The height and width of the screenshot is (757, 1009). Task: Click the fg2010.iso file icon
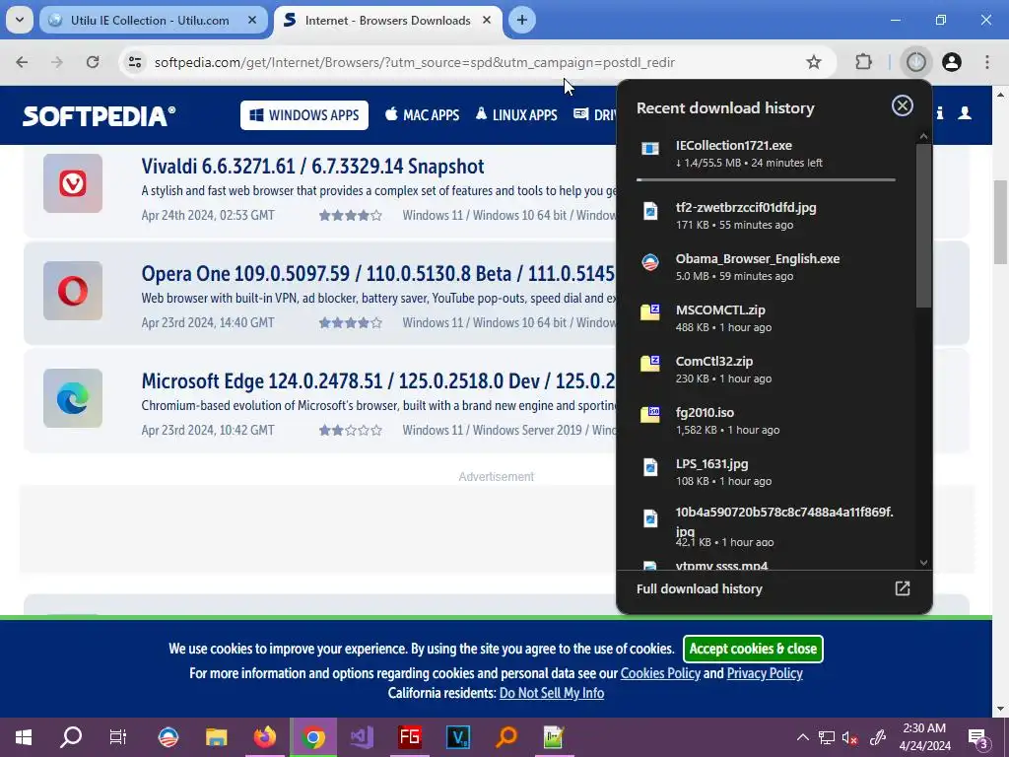tap(650, 415)
